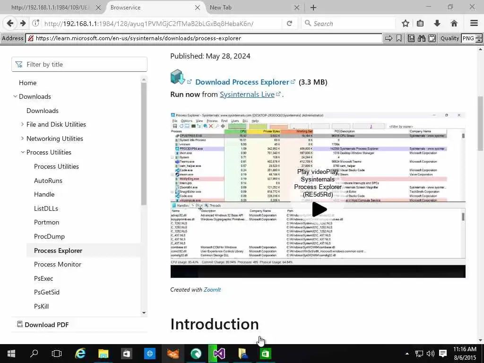
Task: Open AutoRuns in sidebar
Action: coord(48,181)
